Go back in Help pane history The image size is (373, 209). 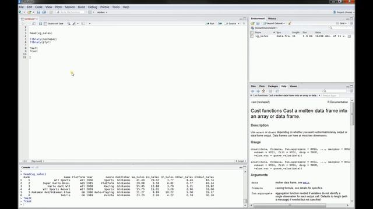[252, 91]
